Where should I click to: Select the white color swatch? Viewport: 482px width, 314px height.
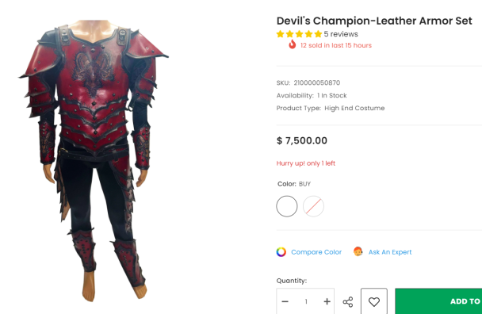point(287,206)
